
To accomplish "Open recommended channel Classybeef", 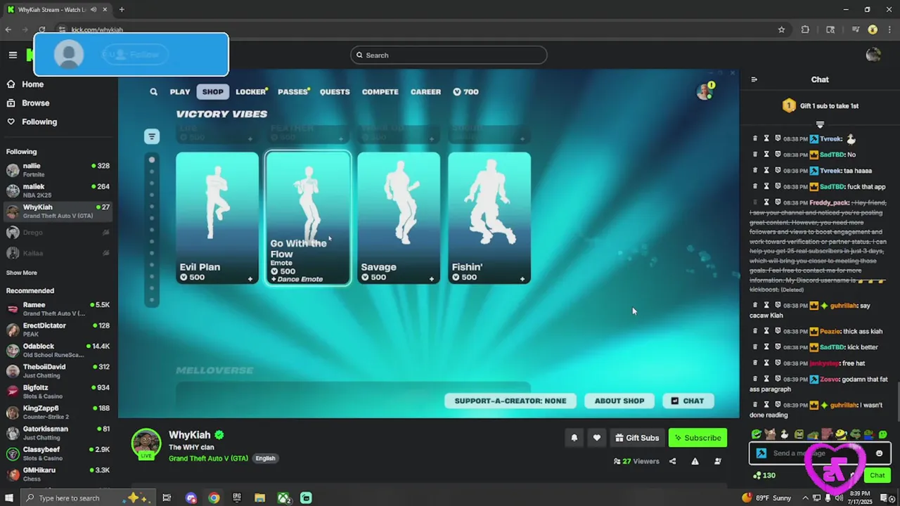I will (x=56, y=453).
